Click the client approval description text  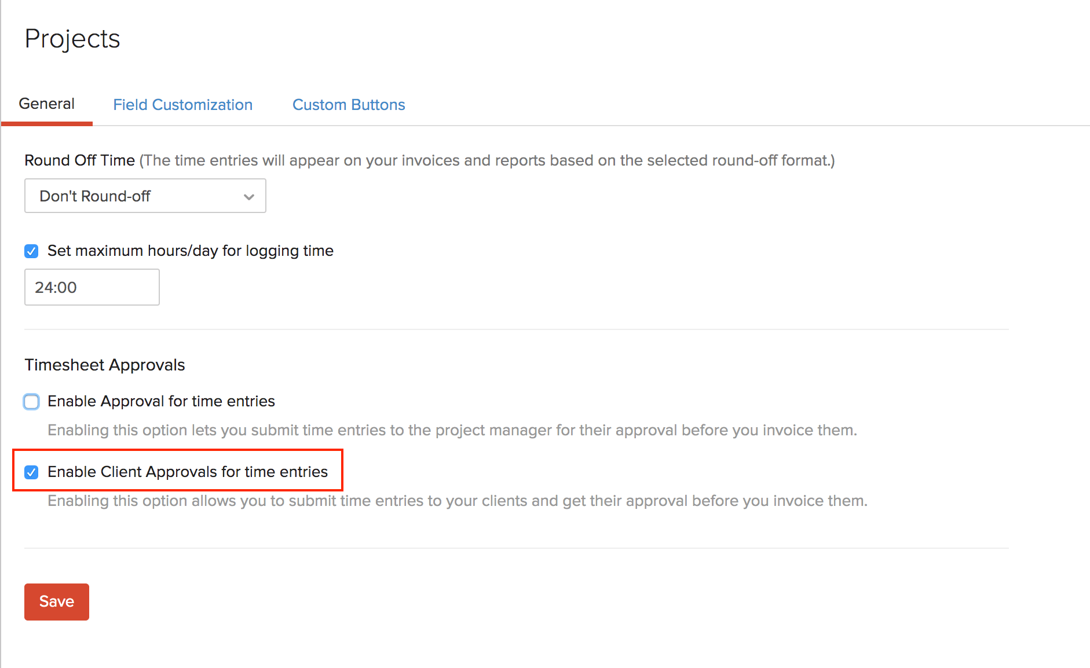point(457,500)
